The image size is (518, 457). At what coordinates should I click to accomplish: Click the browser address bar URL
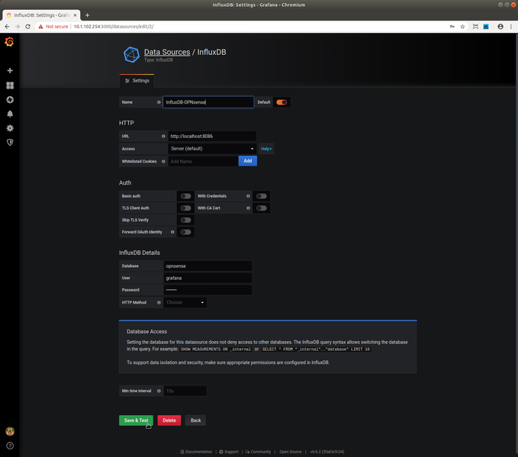(x=114, y=27)
